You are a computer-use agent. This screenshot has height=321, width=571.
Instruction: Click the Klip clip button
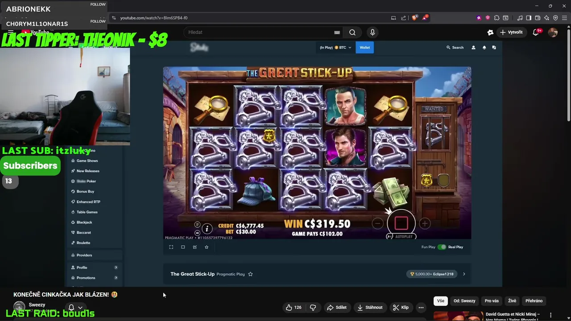click(x=401, y=307)
